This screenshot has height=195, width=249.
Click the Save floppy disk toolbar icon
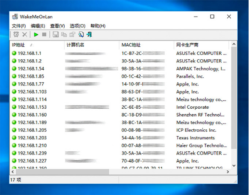tap(56, 35)
